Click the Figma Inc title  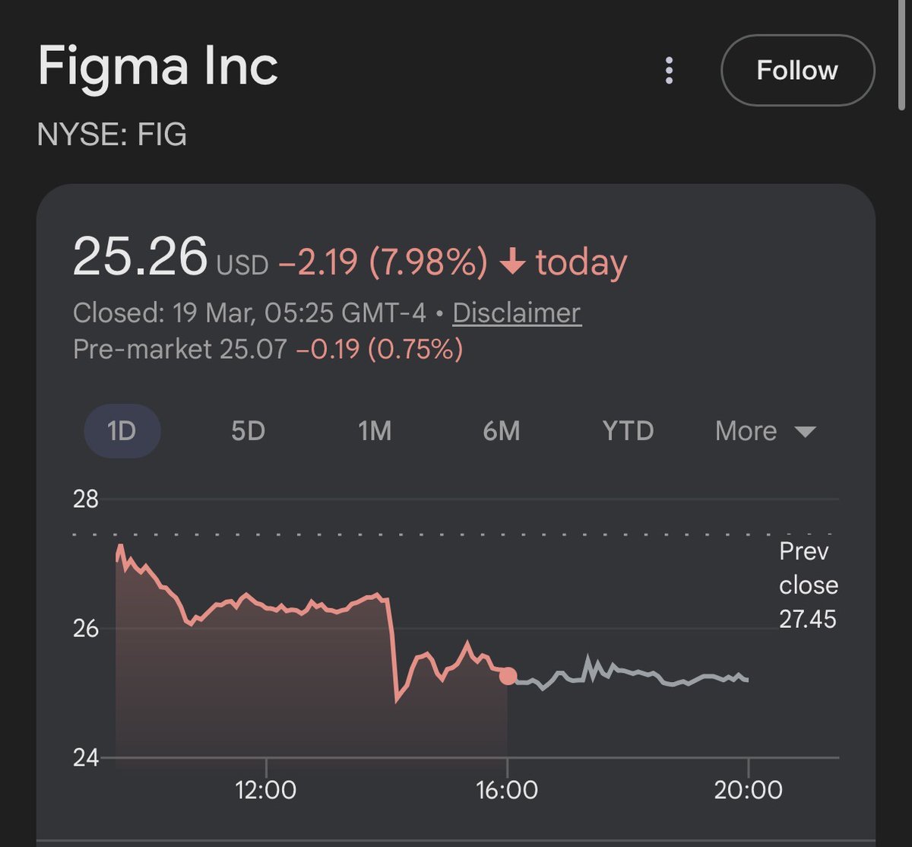coord(158,66)
